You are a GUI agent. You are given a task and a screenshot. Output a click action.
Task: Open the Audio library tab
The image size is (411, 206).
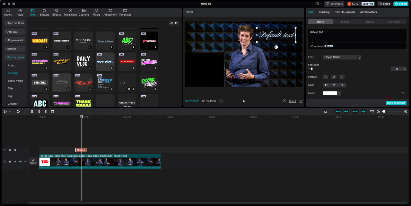click(20, 12)
